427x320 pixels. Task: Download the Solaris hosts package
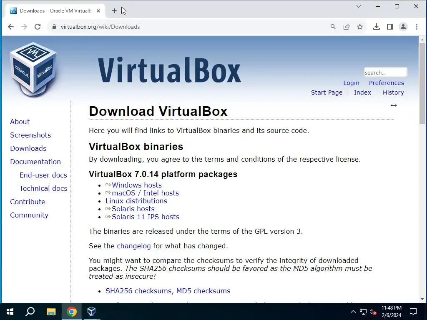coord(133,209)
